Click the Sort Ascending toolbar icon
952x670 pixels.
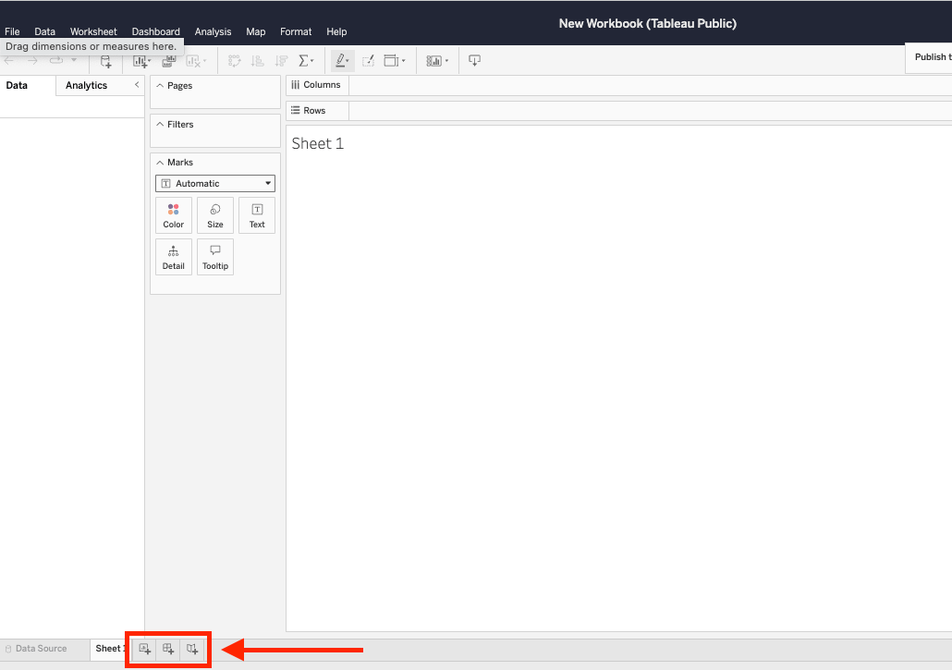click(x=258, y=61)
